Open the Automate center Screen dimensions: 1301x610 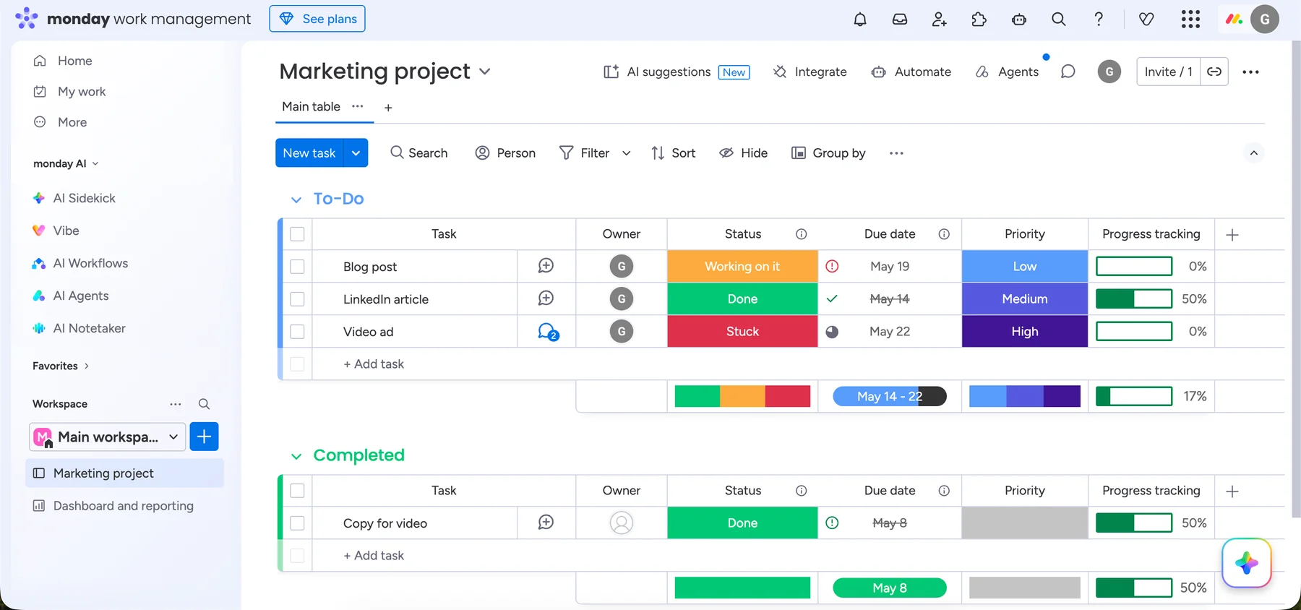pos(911,72)
